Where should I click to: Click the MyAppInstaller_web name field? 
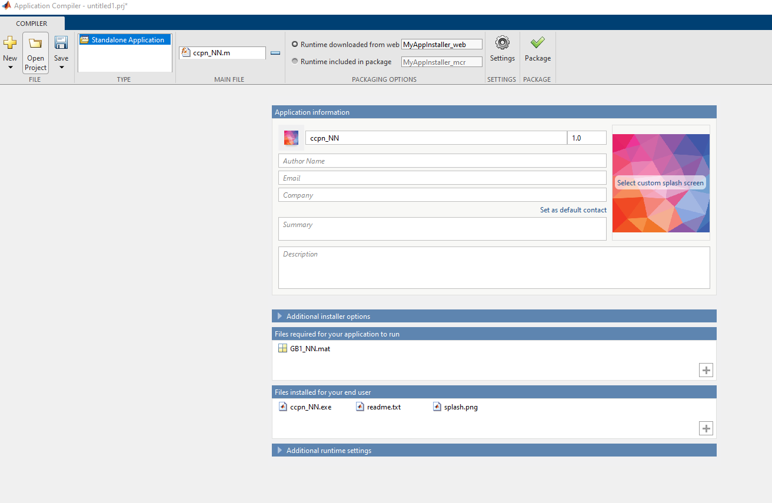click(x=441, y=44)
